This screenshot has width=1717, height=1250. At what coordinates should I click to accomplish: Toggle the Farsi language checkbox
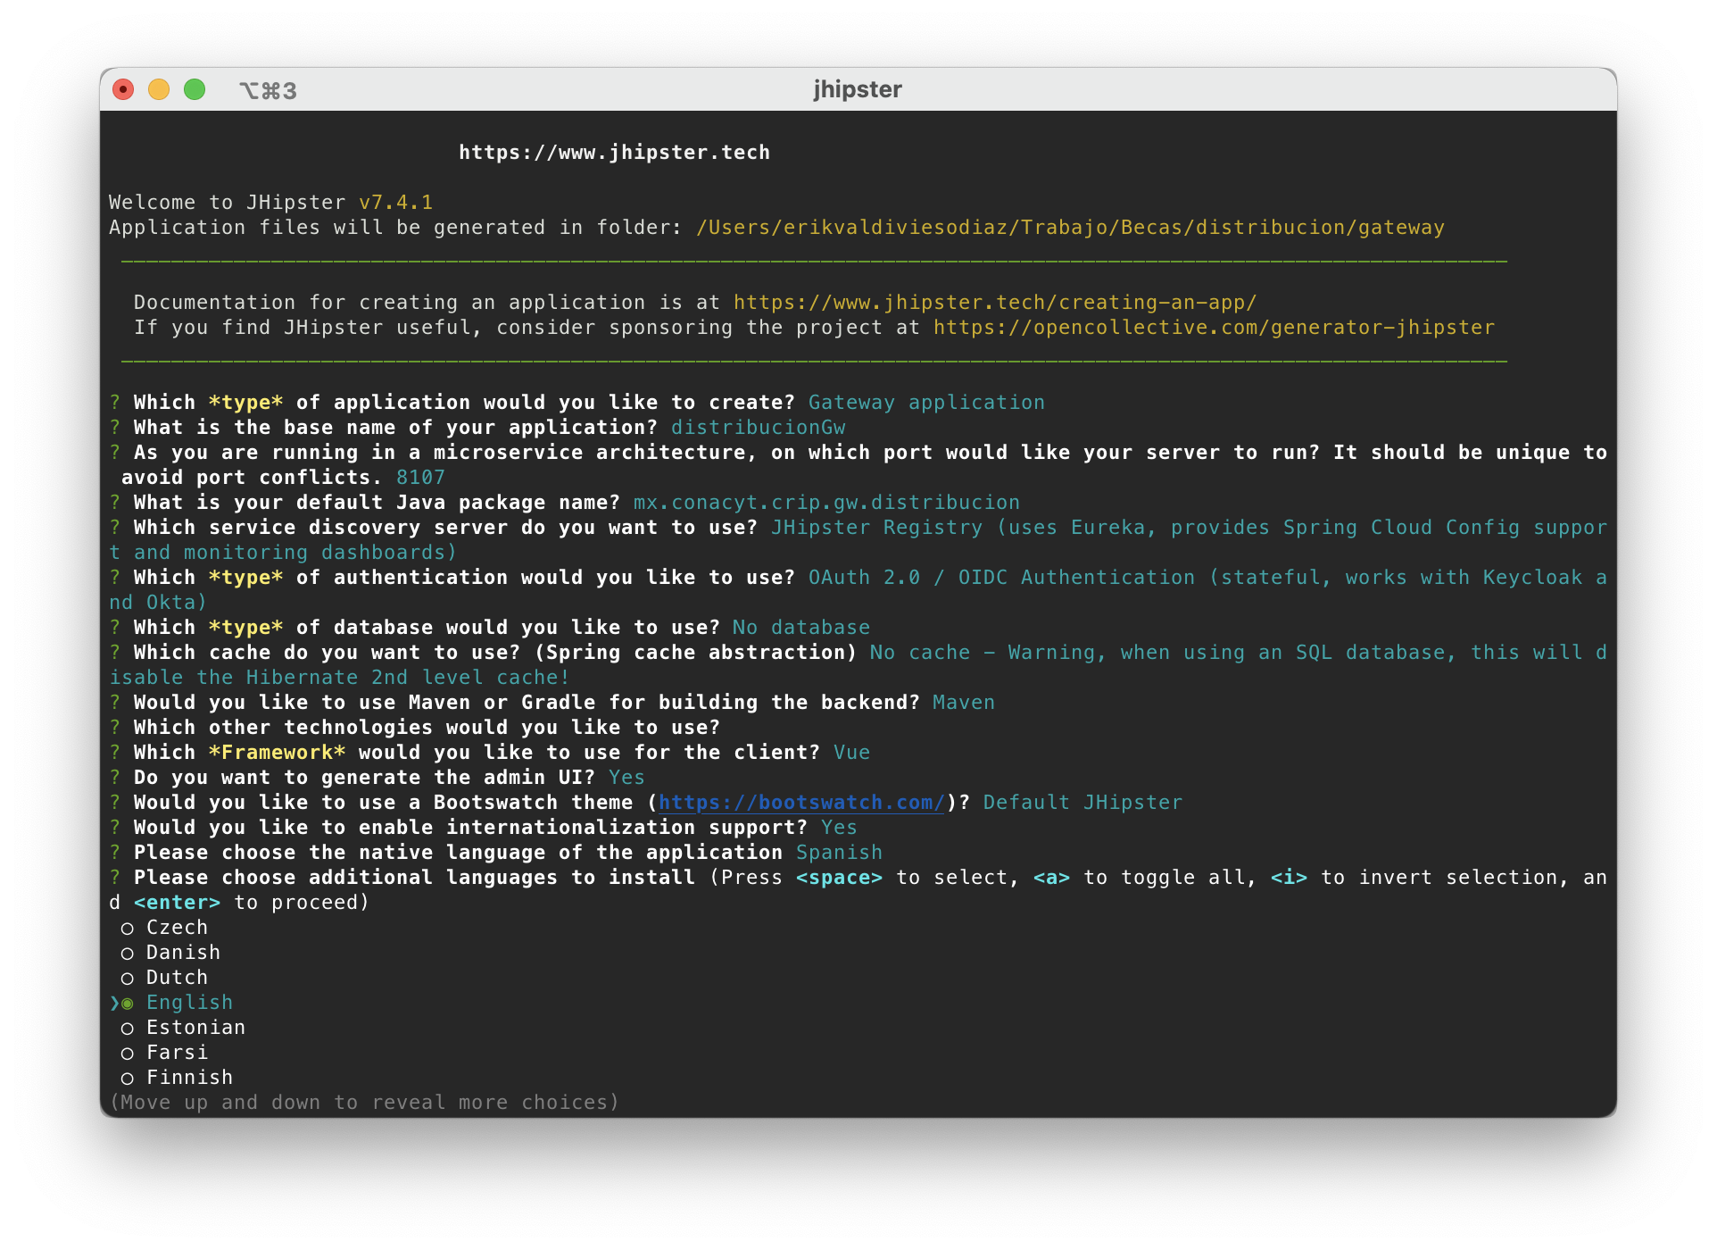pyautogui.click(x=128, y=1054)
